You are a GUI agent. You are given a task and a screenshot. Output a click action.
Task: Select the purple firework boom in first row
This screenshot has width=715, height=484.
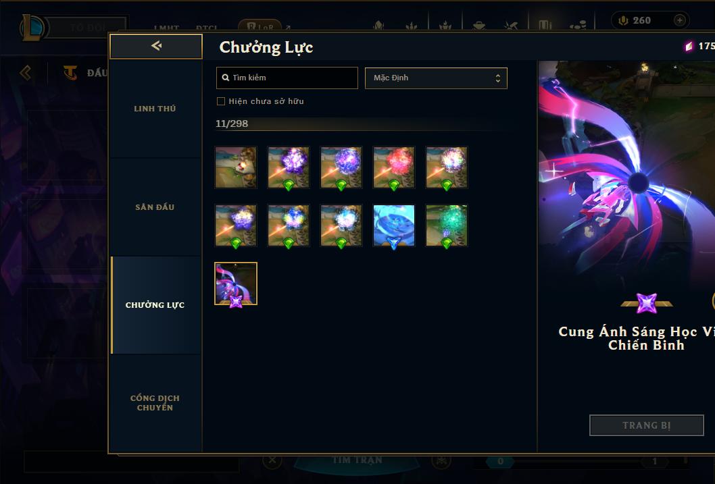[289, 167]
